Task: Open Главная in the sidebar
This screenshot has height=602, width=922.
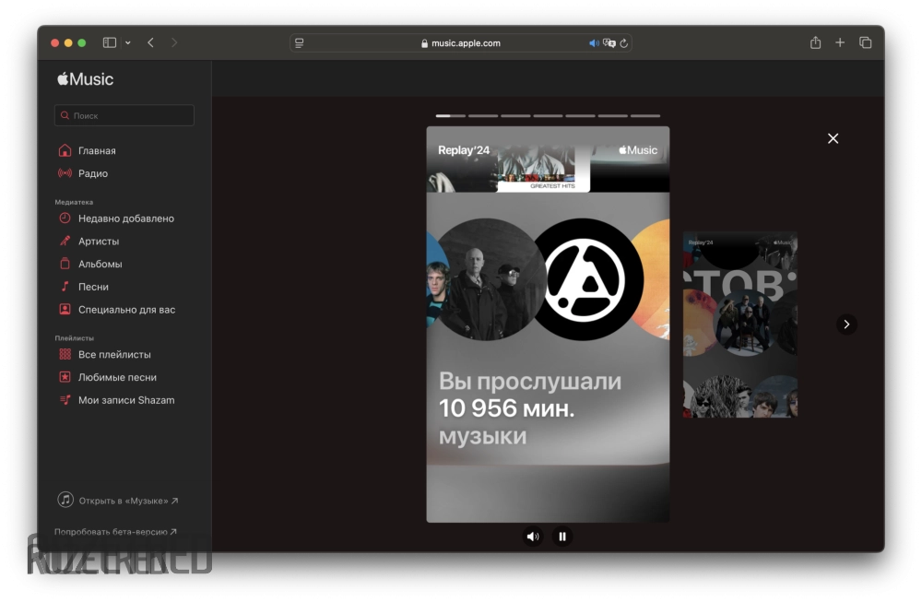Action: tap(97, 150)
